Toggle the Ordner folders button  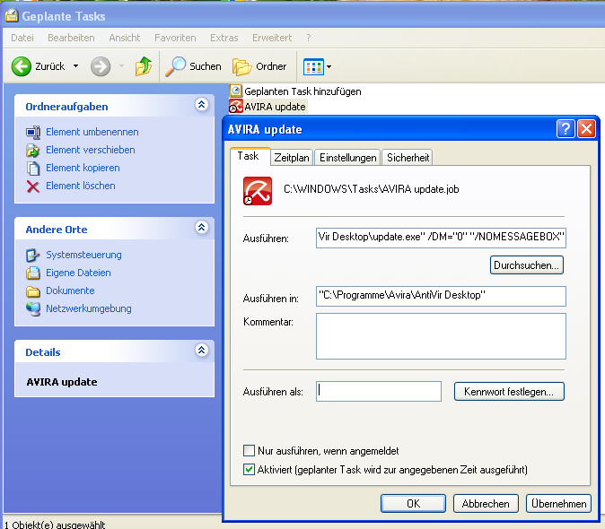pyautogui.click(x=259, y=66)
